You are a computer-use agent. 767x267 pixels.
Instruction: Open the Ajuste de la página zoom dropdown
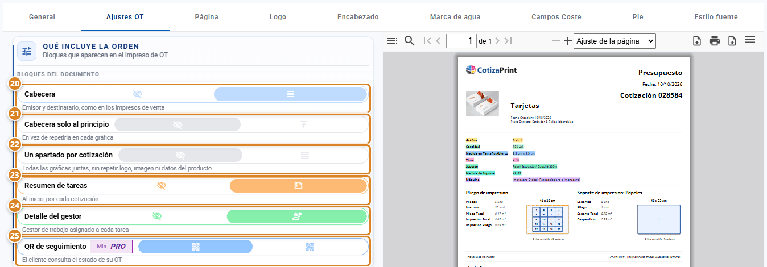(x=615, y=41)
